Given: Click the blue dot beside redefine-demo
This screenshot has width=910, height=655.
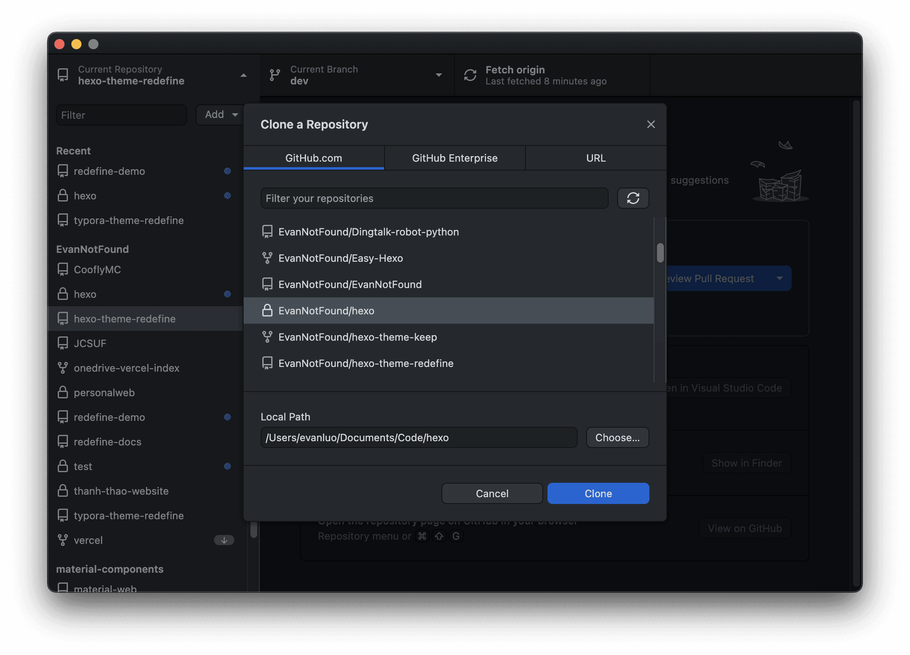Looking at the screenshot, I should [x=228, y=171].
